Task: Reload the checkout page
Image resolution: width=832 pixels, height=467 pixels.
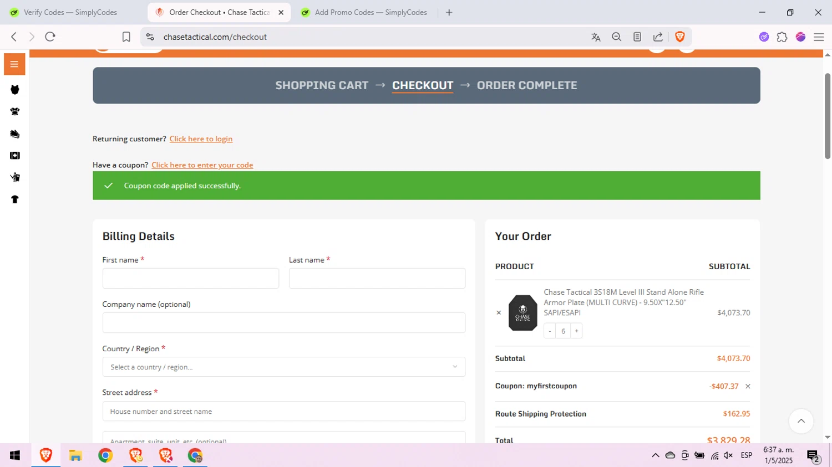Action: point(50,37)
